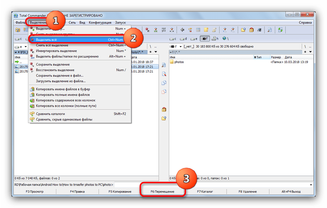Click move files icon in middle button strip
Image resolution: width=327 pixels, height=208 pixels.
(164, 92)
